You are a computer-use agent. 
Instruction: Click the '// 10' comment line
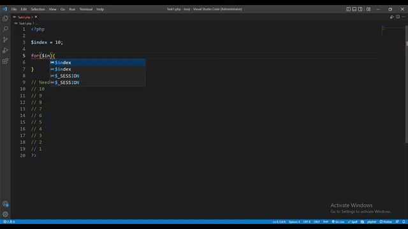point(38,89)
